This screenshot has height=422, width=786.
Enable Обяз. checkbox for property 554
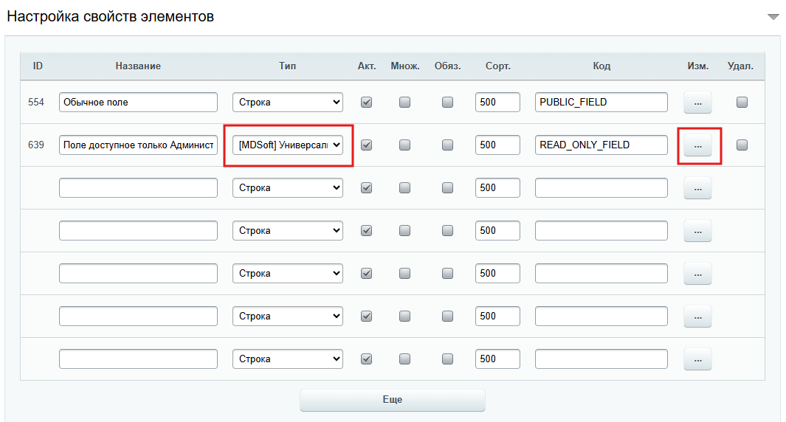coord(447,103)
